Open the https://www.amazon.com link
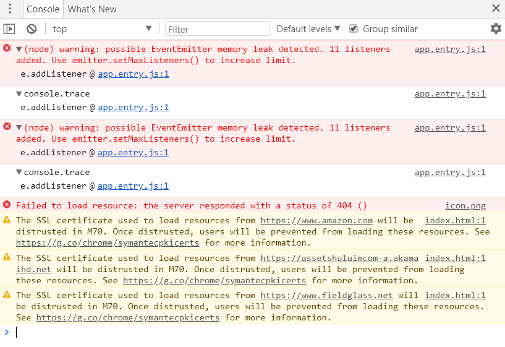This screenshot has width=505, height=347. click(316, 220)
